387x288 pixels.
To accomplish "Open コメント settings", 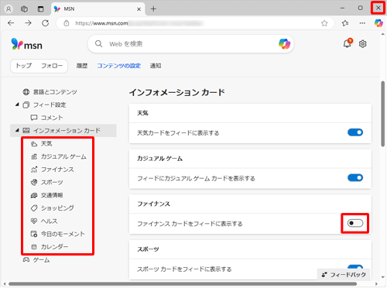I will (x=46, y=118).
